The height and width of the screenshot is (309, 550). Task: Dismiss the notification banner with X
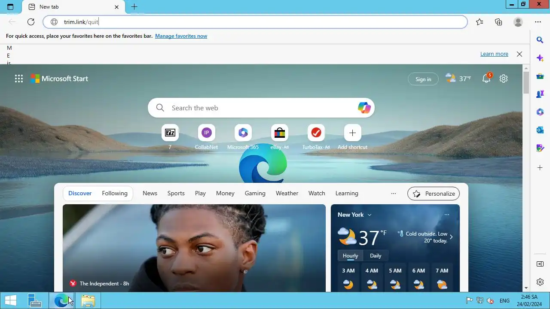519,54
